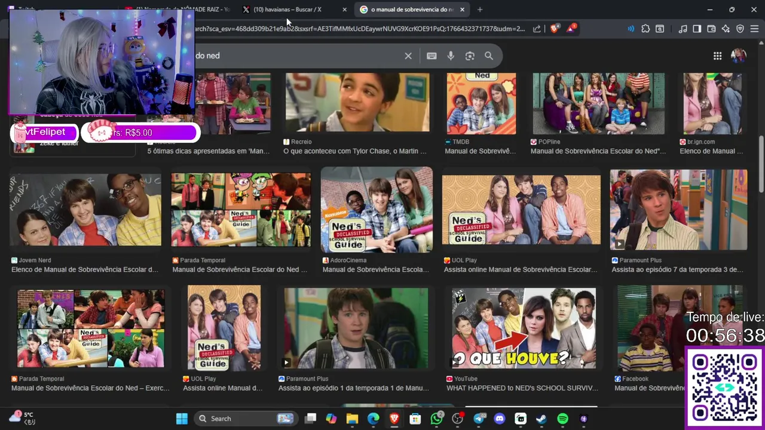The width and height of the screenshot is (765, 430).
Task: Start voice search with the microphone
Action: [451, 56]
